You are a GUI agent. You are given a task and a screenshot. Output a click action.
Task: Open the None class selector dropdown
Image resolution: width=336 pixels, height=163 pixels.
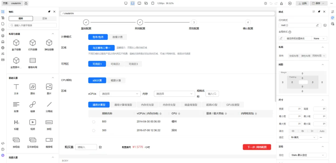click(x=319, y=38)
